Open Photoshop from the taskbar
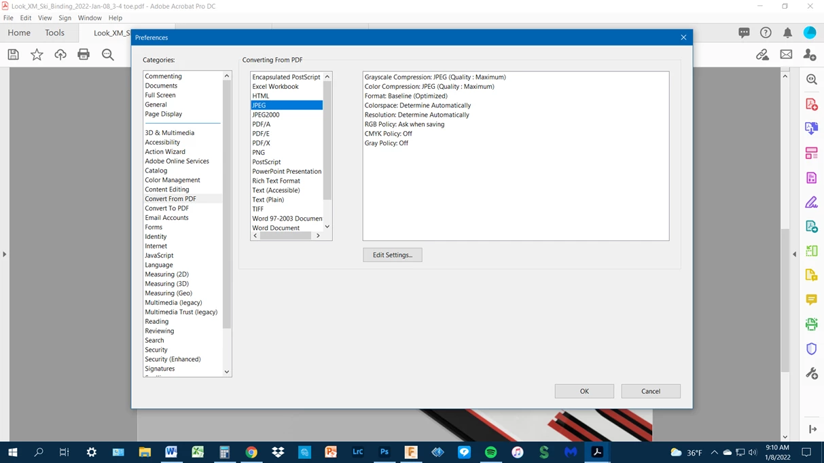 384,452
